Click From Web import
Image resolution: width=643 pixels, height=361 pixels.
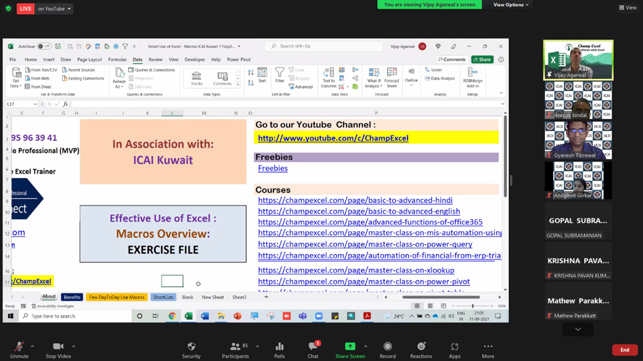point(37,78)
